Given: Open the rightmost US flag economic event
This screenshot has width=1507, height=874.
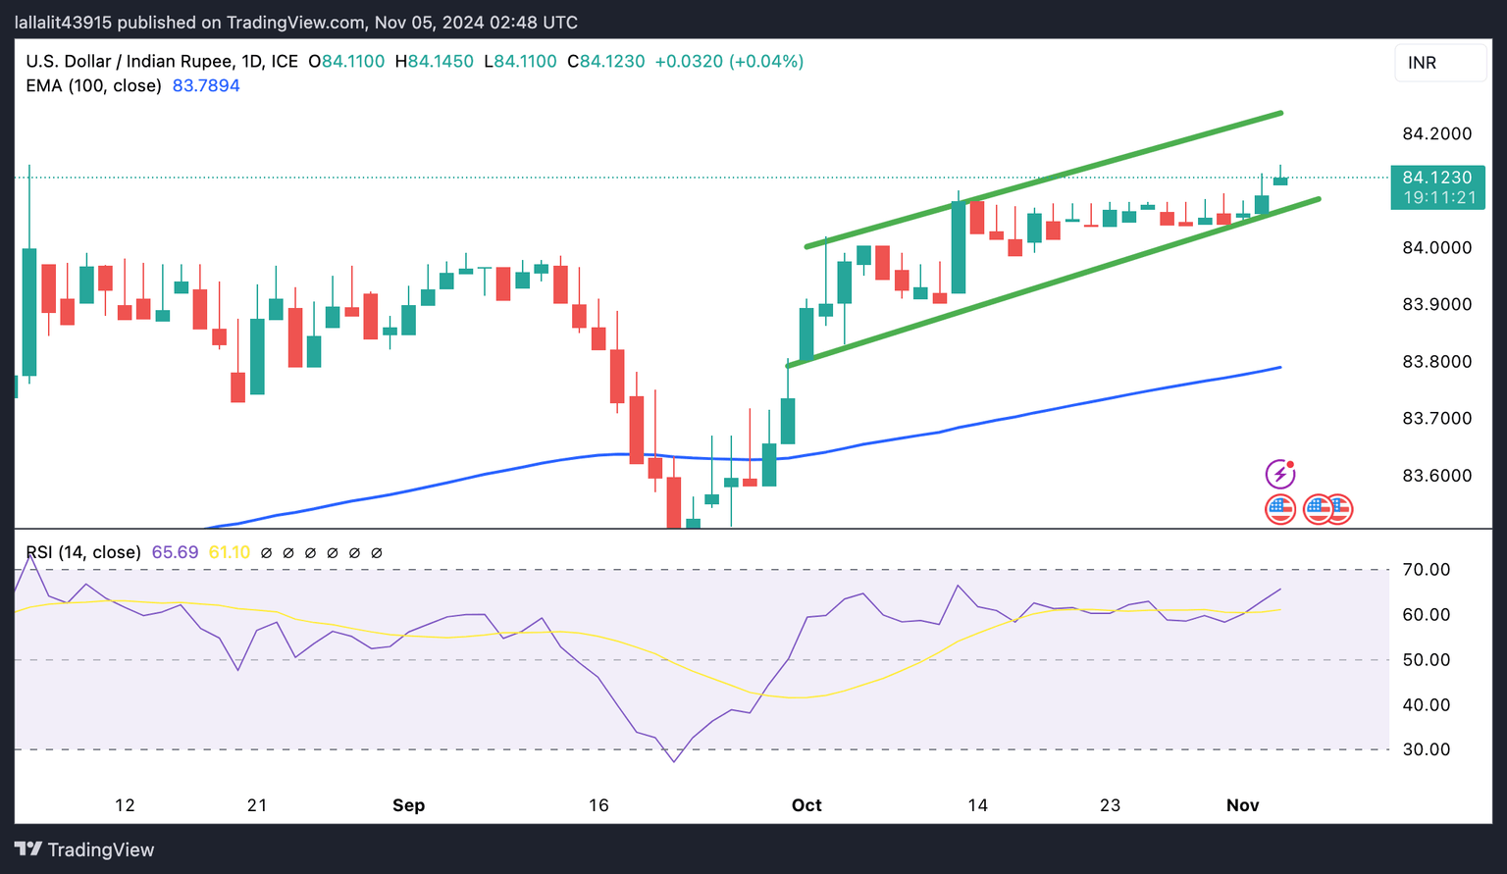Looking at the screenshot, I should tap(1339, 509).
